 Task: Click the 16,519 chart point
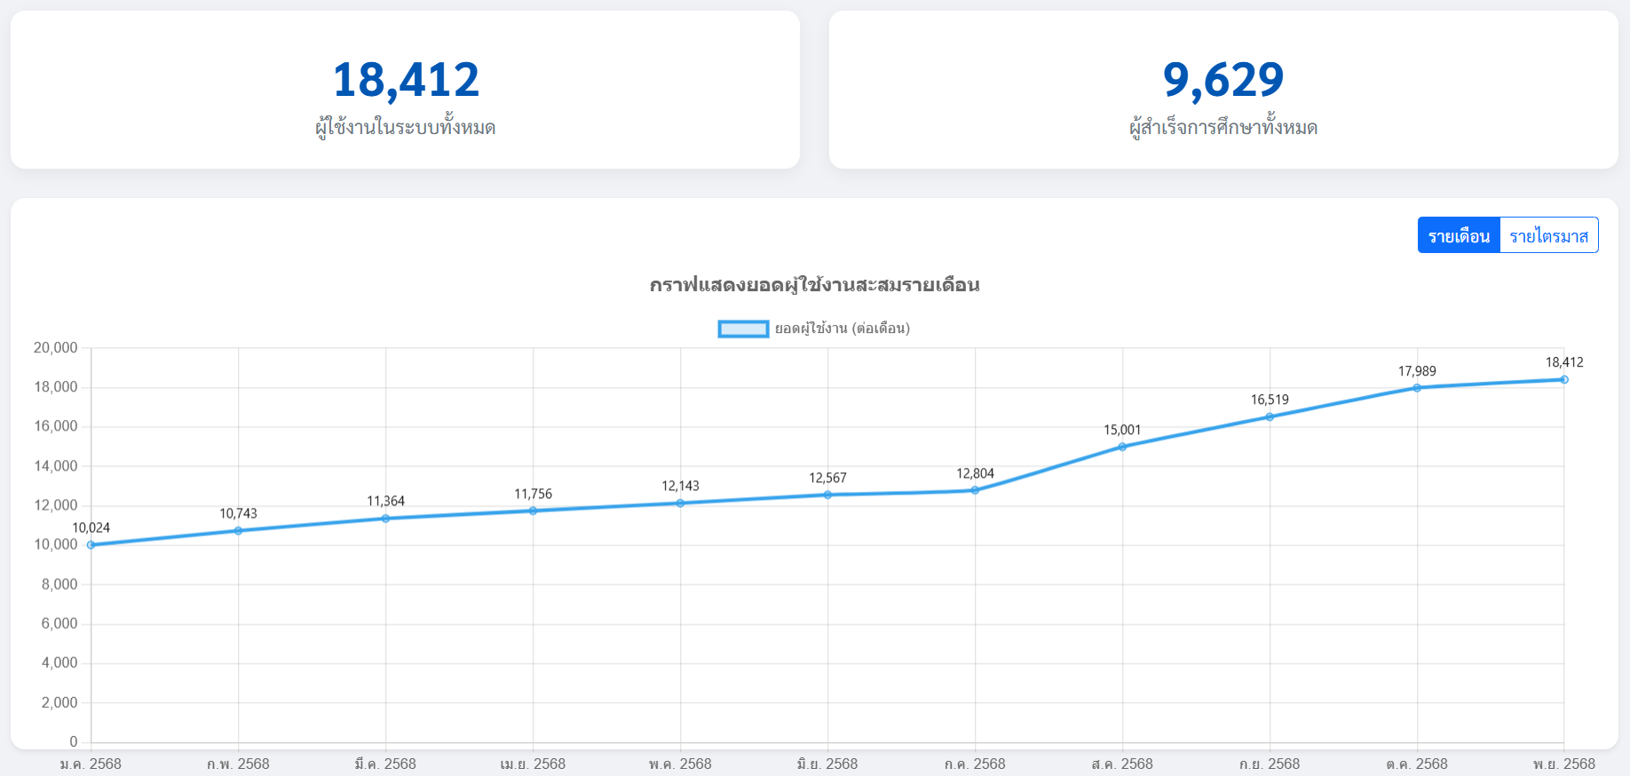(1270, 416)
